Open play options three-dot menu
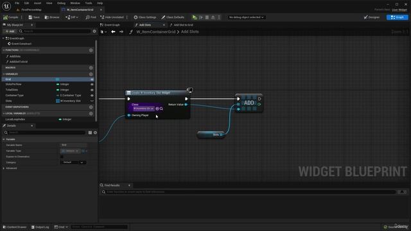The image size is (411, 231). click(x=219, y=17)
